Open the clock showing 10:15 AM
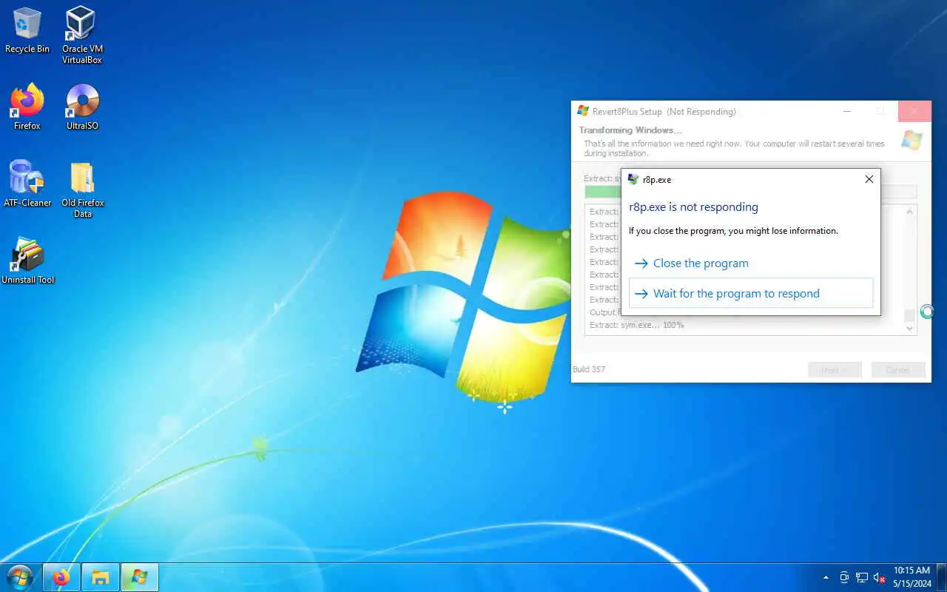This screenshot has width=947, height=592. point(911,577)
